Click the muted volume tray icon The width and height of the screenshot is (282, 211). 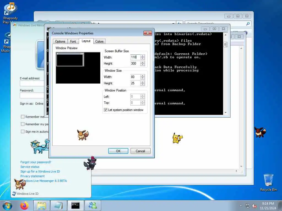click(x=254, y=206)
